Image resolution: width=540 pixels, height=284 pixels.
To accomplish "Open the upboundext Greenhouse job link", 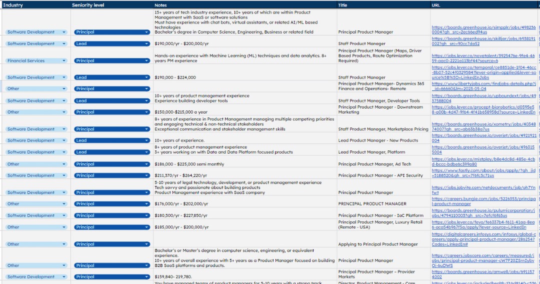I will click(484, 98).
